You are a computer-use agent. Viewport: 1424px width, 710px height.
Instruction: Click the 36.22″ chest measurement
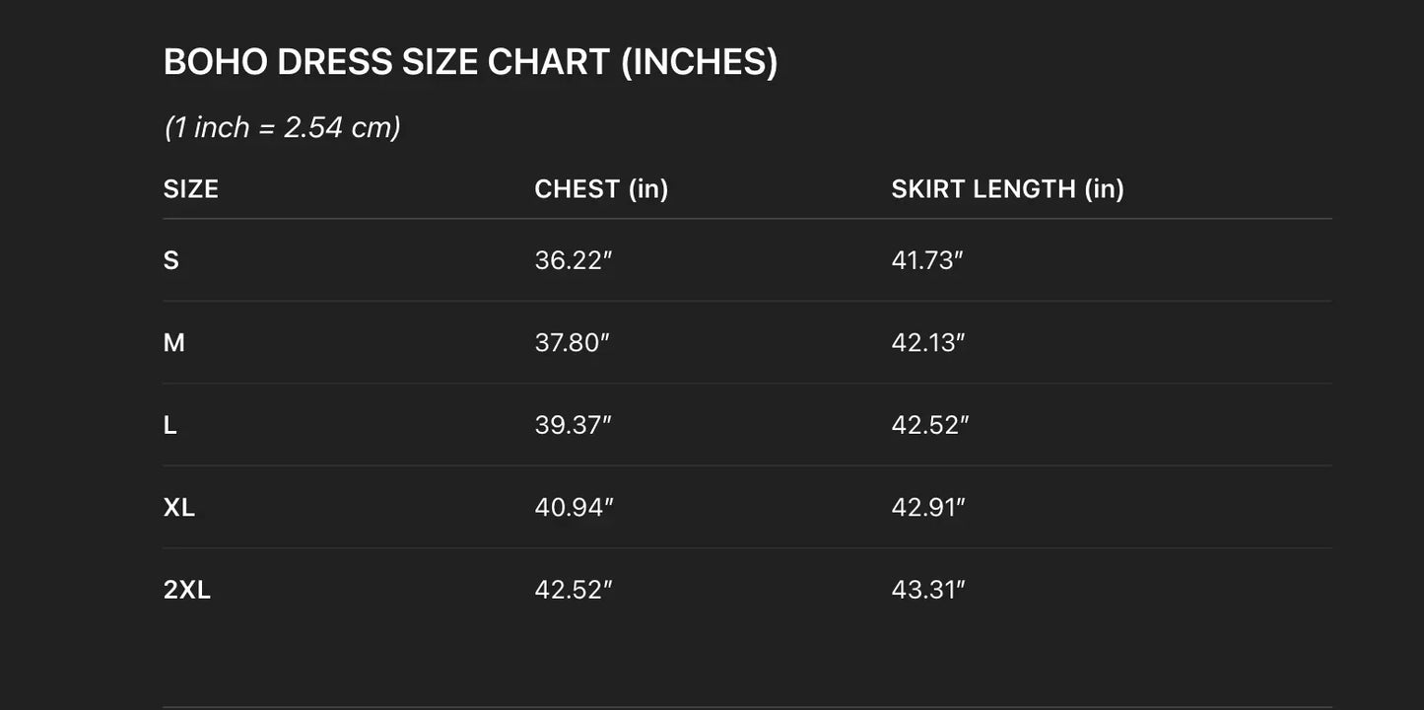click(573, 260)
